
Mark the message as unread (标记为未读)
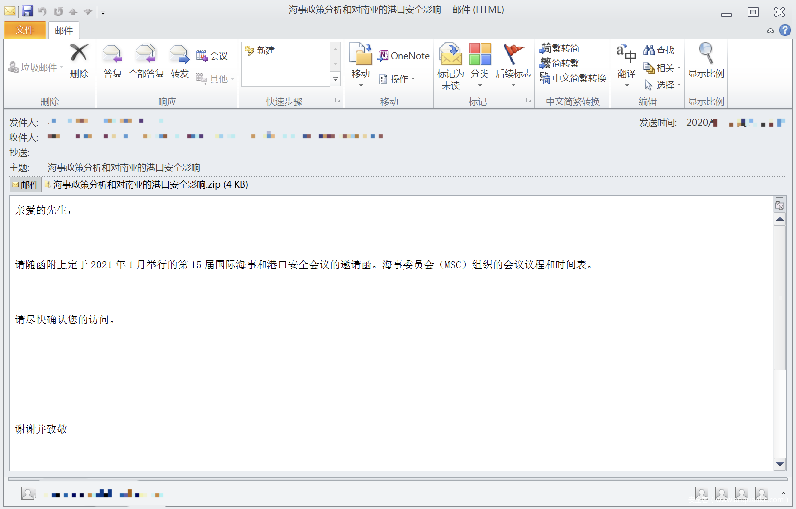coord(450,55)
